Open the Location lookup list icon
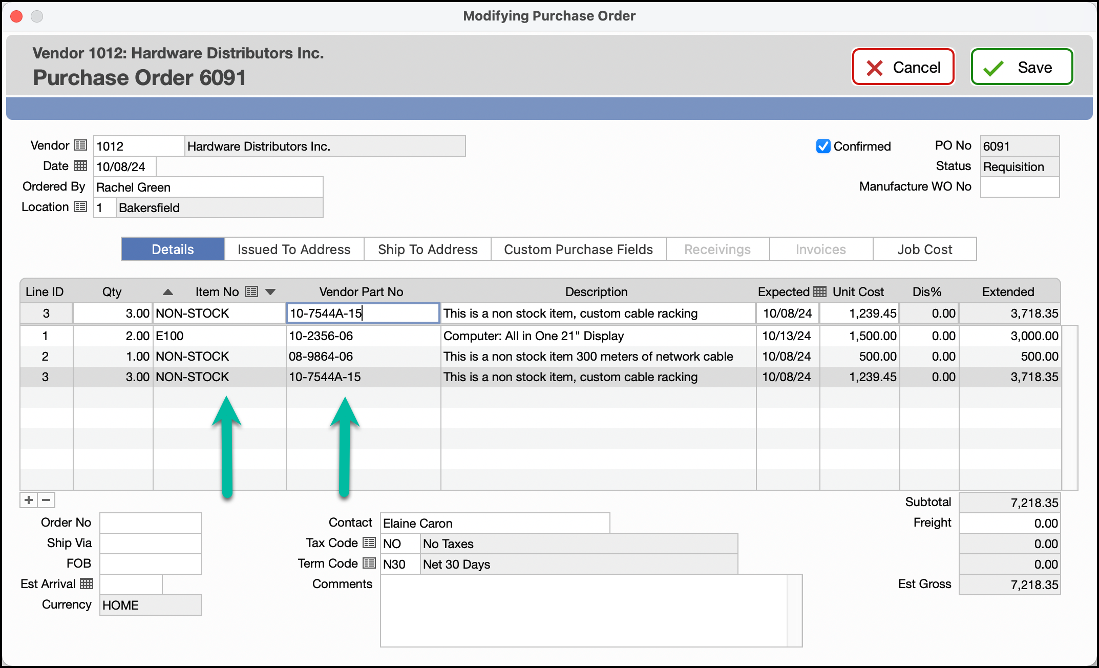The image size is (1099, 668). [x=80, y=207]
